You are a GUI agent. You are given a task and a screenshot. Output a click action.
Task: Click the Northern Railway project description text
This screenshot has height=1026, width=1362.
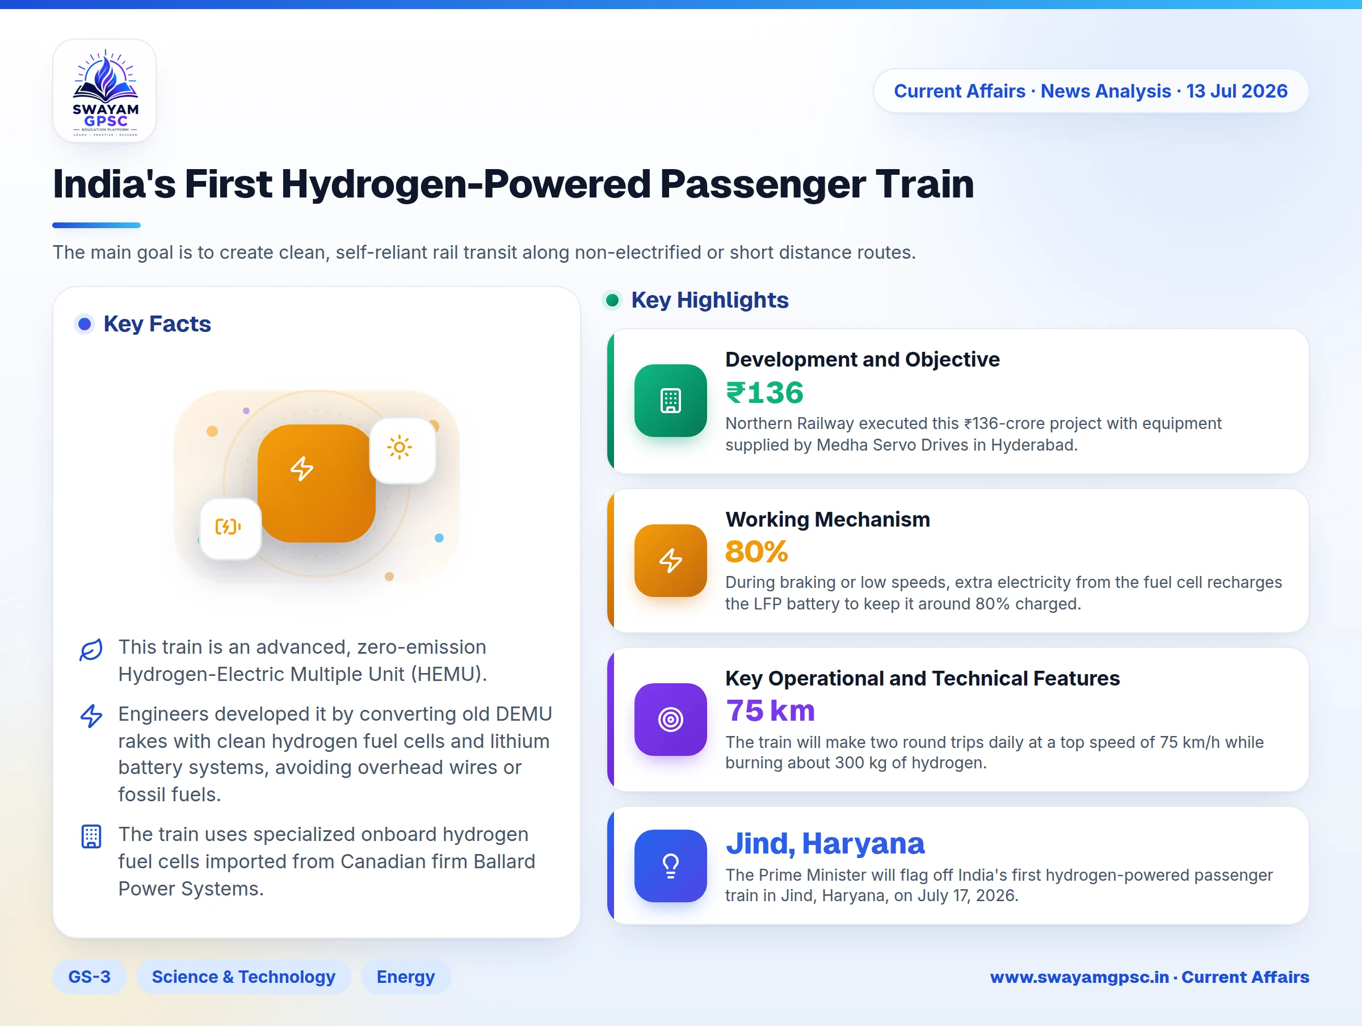coord(973,434)
